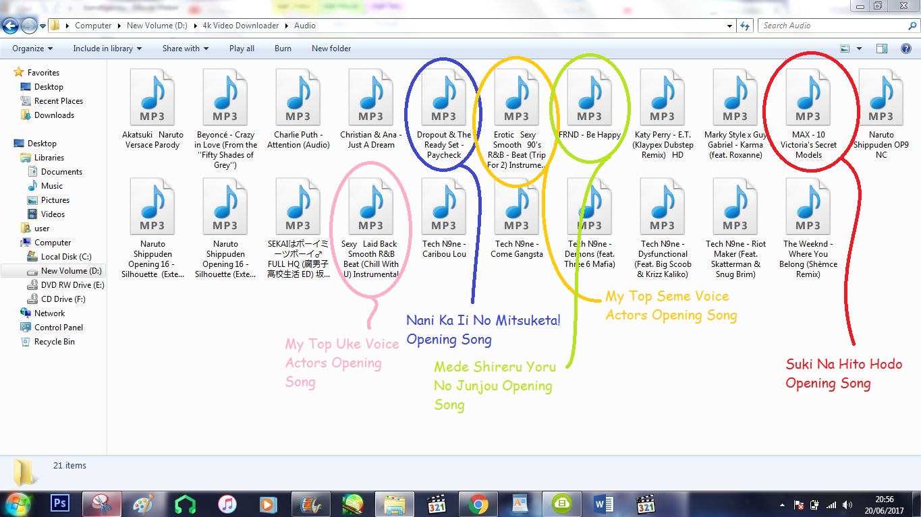Expand the breadcrumb arrow after 4k Video Downloader
This screenshot has height=517, width=921.
coord(287,26)
